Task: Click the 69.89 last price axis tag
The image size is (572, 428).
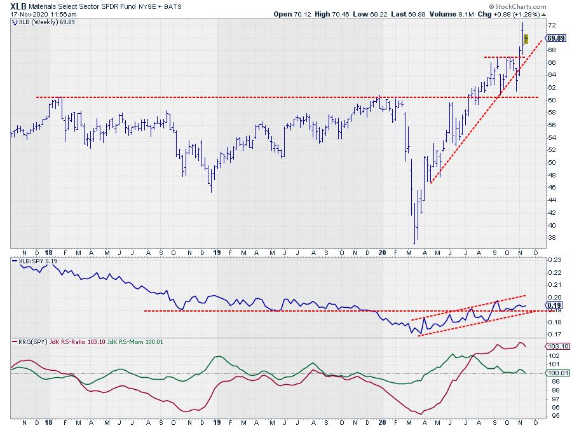Action: click(x=556, y=38)
